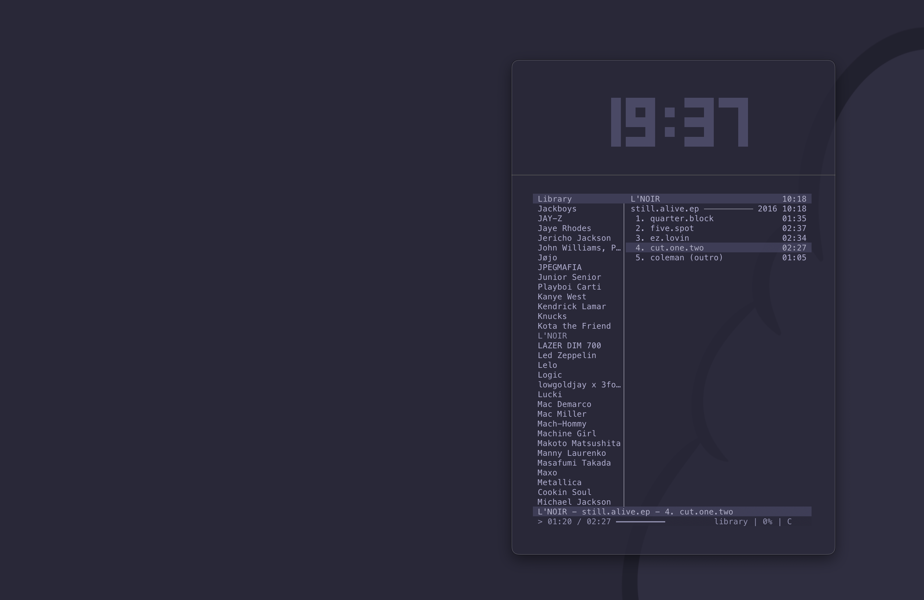Choose LAZER DIM 700 artist
The height and width of the screenshot is (600, 924).
569,346
